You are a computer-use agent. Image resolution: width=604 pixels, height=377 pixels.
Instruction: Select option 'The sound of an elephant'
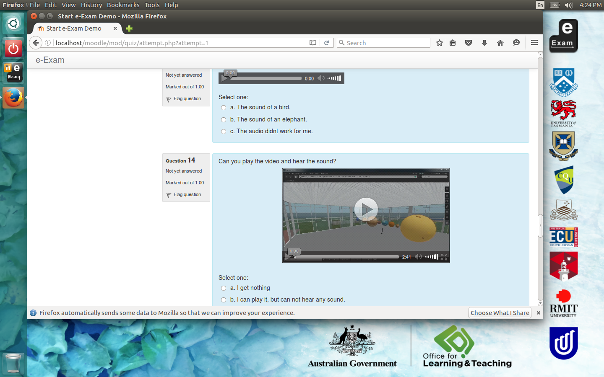224,120
